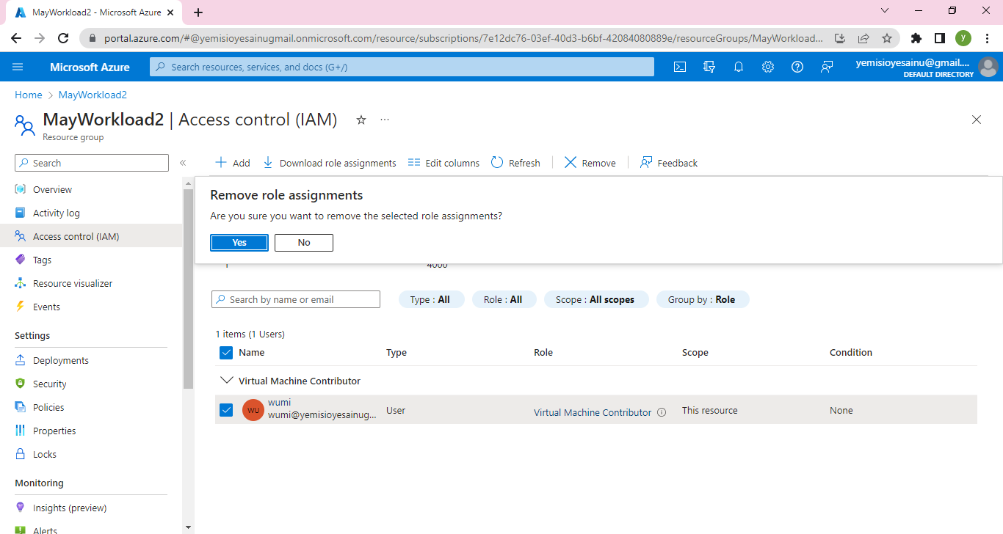Bookmark this page with the star icon
Viewport: 1003px width, 534px height.
click(887, 38)
